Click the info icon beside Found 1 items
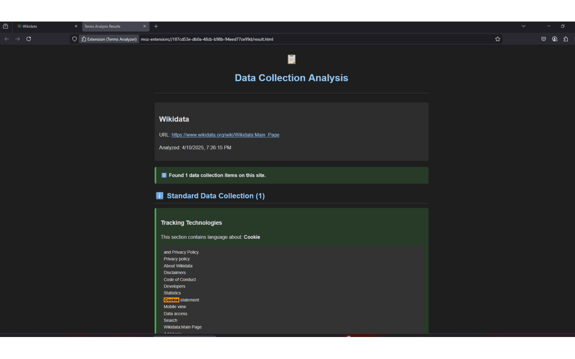Image resolution: width=575 pixels, height=359 pixels. pos(164,175)
